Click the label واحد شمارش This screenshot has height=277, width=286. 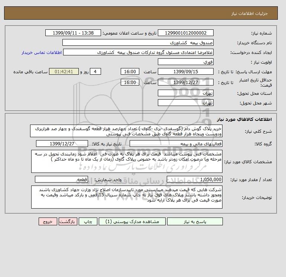pos(108,180)
